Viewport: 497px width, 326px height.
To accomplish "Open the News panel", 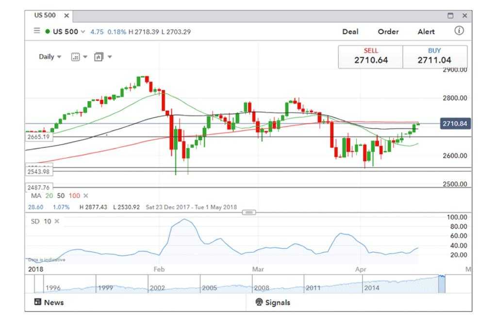I will [x=49, y=302].
